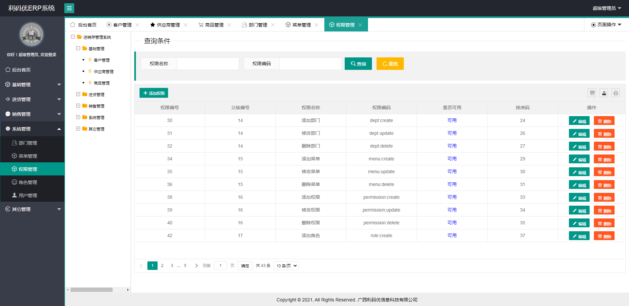Open the 页面操作 dropdown
This screenshot has height=306, width=629.
(x=606, y=25)
